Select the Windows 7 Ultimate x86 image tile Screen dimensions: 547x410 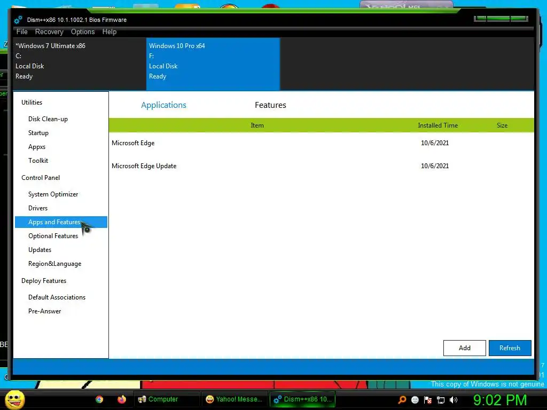(80, 64)
